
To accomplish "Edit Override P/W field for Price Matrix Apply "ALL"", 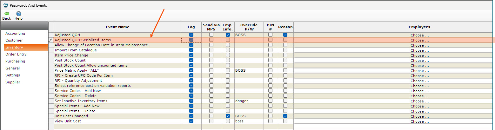I will click(249, 70).
